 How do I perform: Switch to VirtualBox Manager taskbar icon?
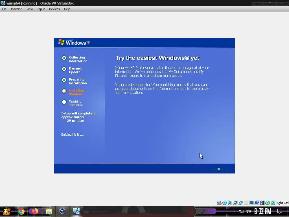pyautogui.click(x=62, y=211)
